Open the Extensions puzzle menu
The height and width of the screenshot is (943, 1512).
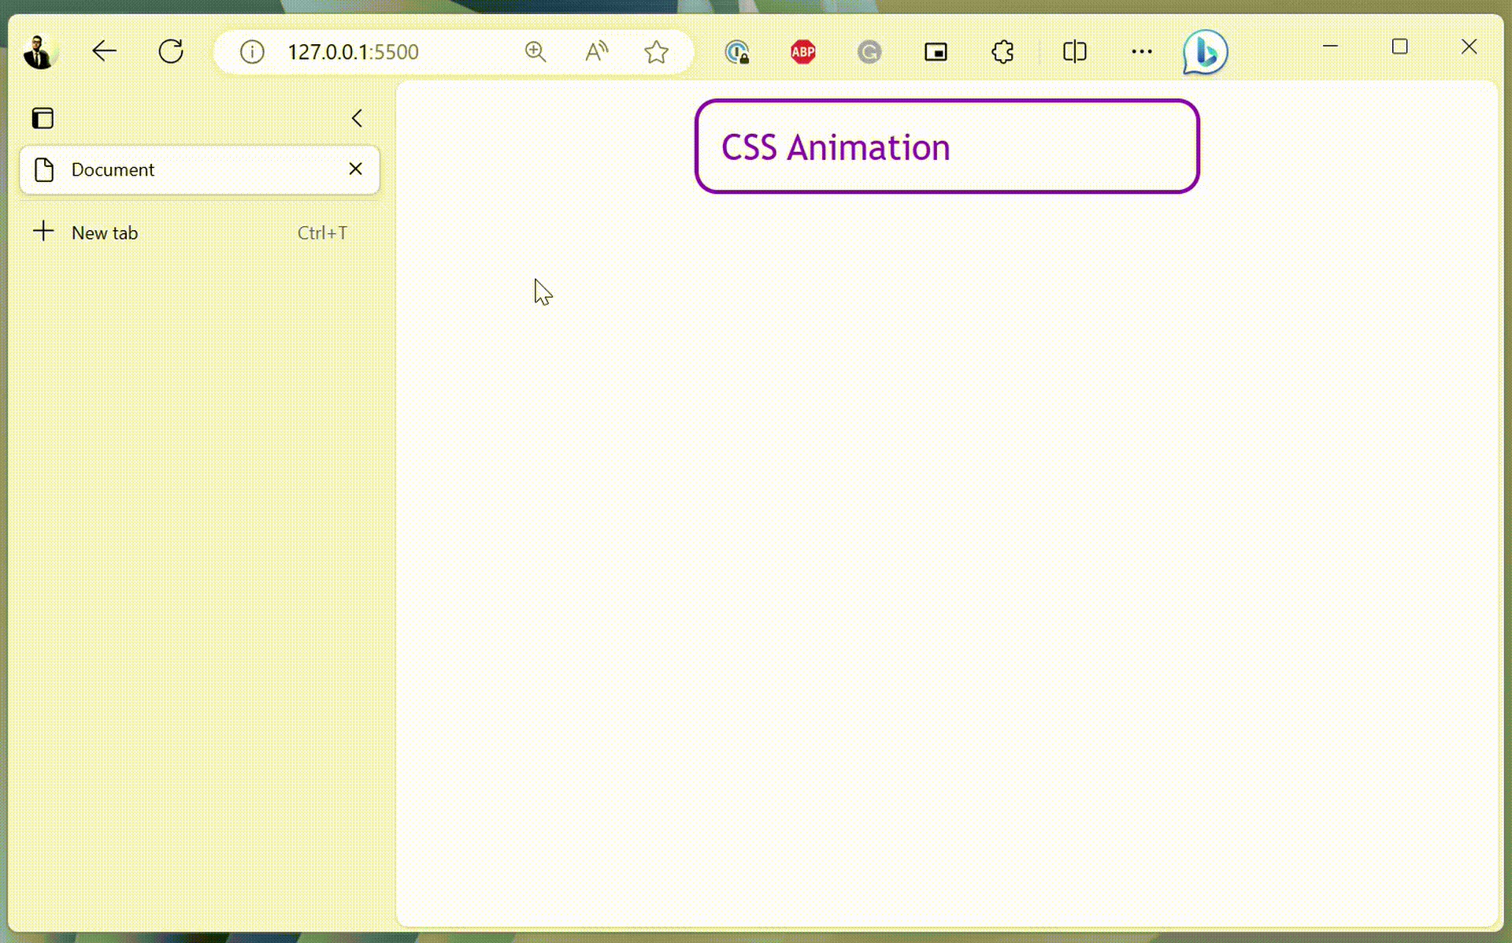(x=1002, y=52)
